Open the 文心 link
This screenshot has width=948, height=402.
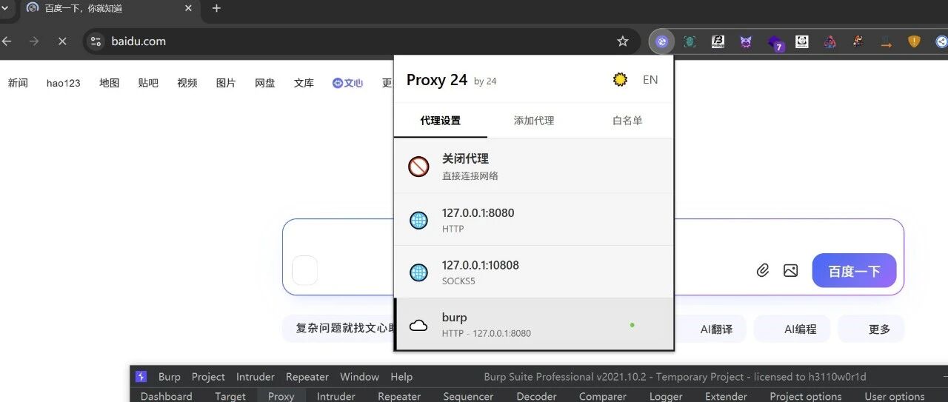(x=347, y=83)
